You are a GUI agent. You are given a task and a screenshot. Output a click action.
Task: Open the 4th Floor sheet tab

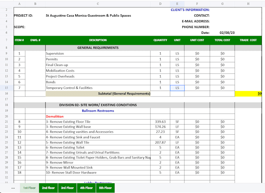[x=87, y=188]
